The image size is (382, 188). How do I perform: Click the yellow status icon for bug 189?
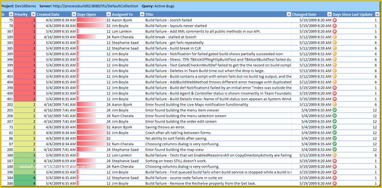335,37
